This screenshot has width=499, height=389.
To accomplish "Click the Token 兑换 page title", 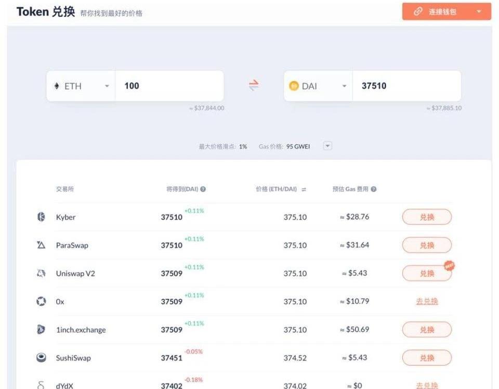I will [46, 12].
